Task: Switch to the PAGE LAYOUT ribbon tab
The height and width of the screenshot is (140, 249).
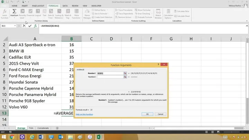Action: [x=38, y=6]
